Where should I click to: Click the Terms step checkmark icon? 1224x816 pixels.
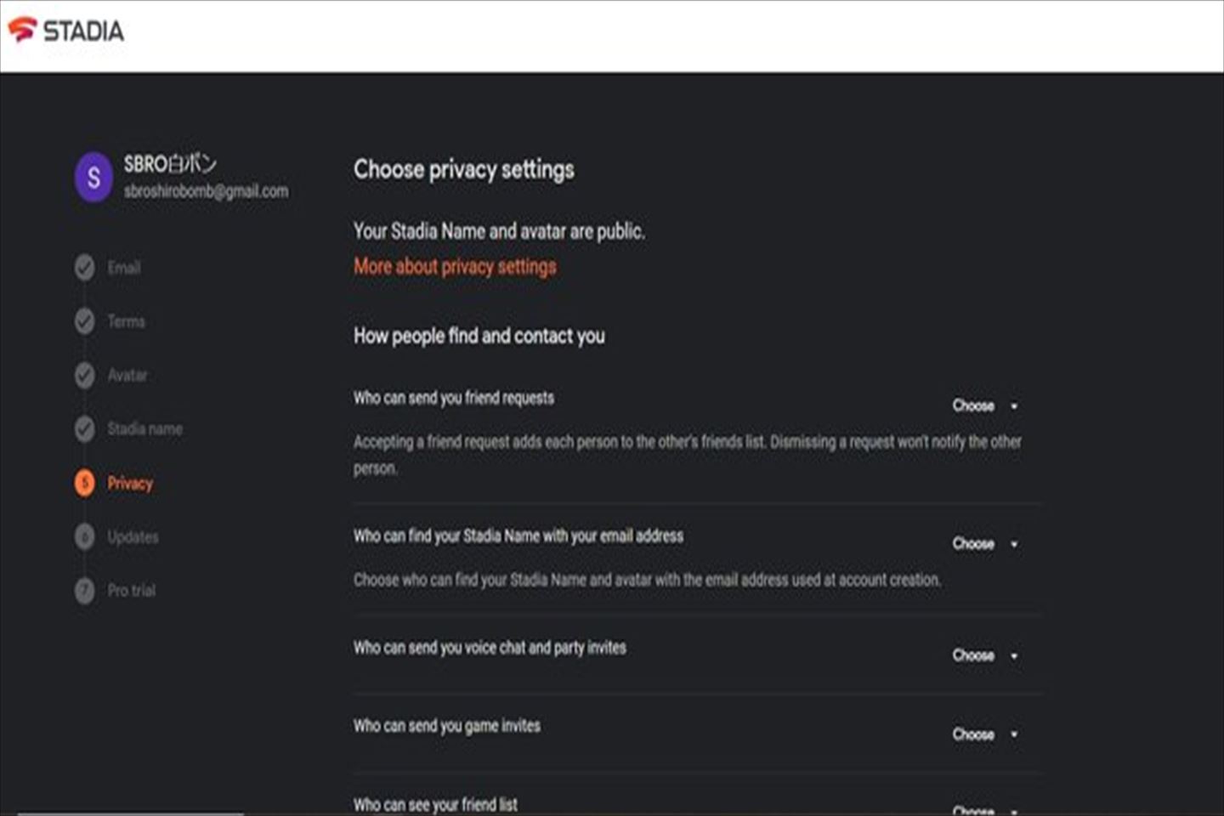coord(84,321)
